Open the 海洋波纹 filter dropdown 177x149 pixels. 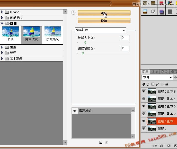pos(101,30)
